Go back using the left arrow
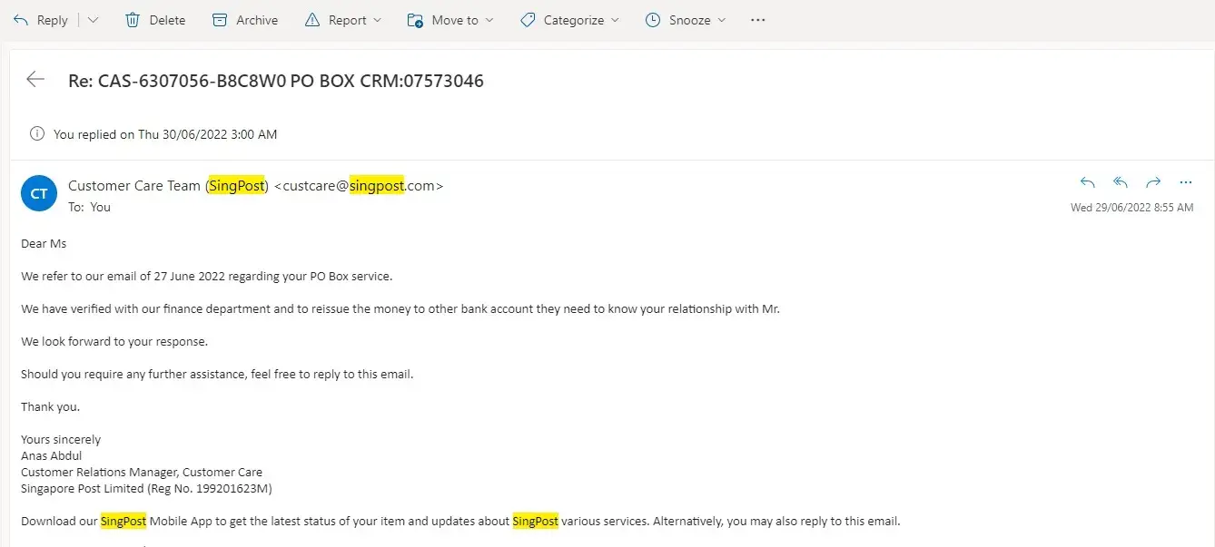The image size is (1215, 547). coord(35,80)
